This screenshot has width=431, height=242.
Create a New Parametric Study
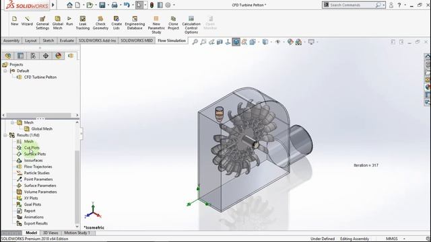pos(156,25)
